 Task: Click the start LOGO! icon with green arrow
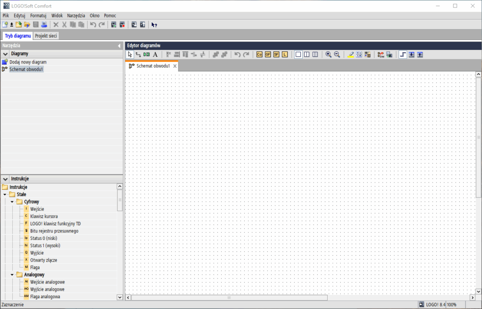tap(114, 24)
